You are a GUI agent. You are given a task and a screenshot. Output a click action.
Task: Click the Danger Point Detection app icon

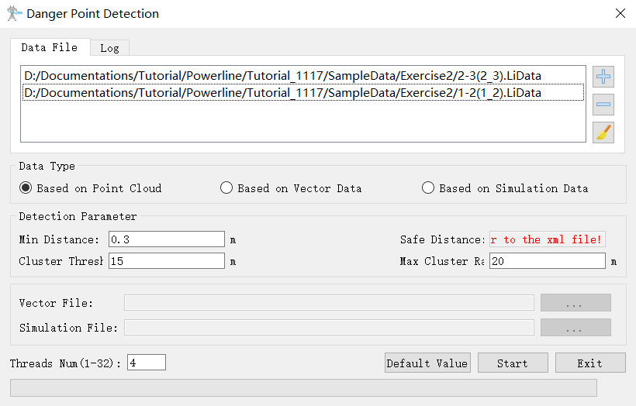coord(14,13)
